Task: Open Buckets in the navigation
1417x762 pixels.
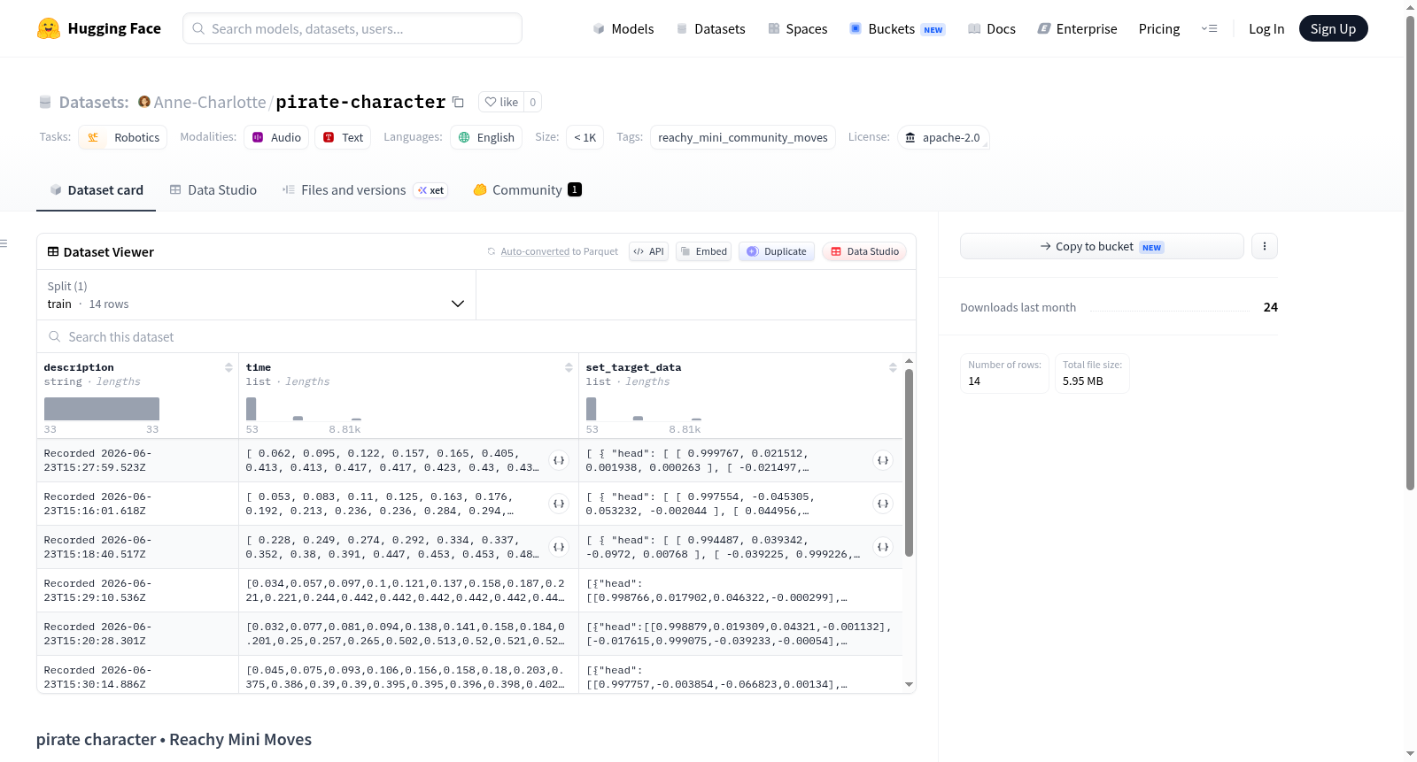Action: click(897, 29)
